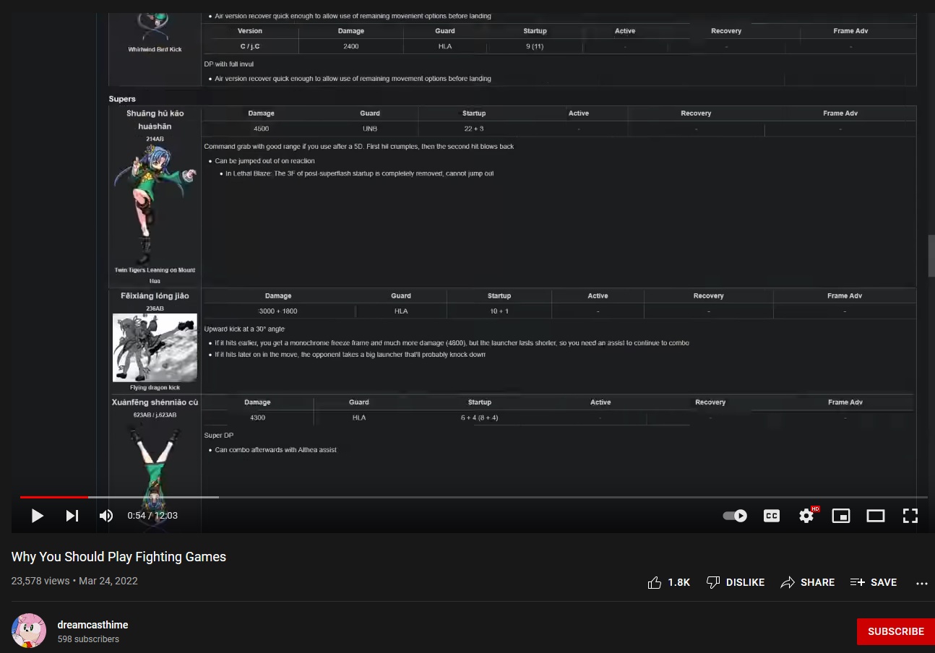Click the 'Supers' section heading
Image resolution: width=935 pixels, height=653 pixels.
[122, 99]
